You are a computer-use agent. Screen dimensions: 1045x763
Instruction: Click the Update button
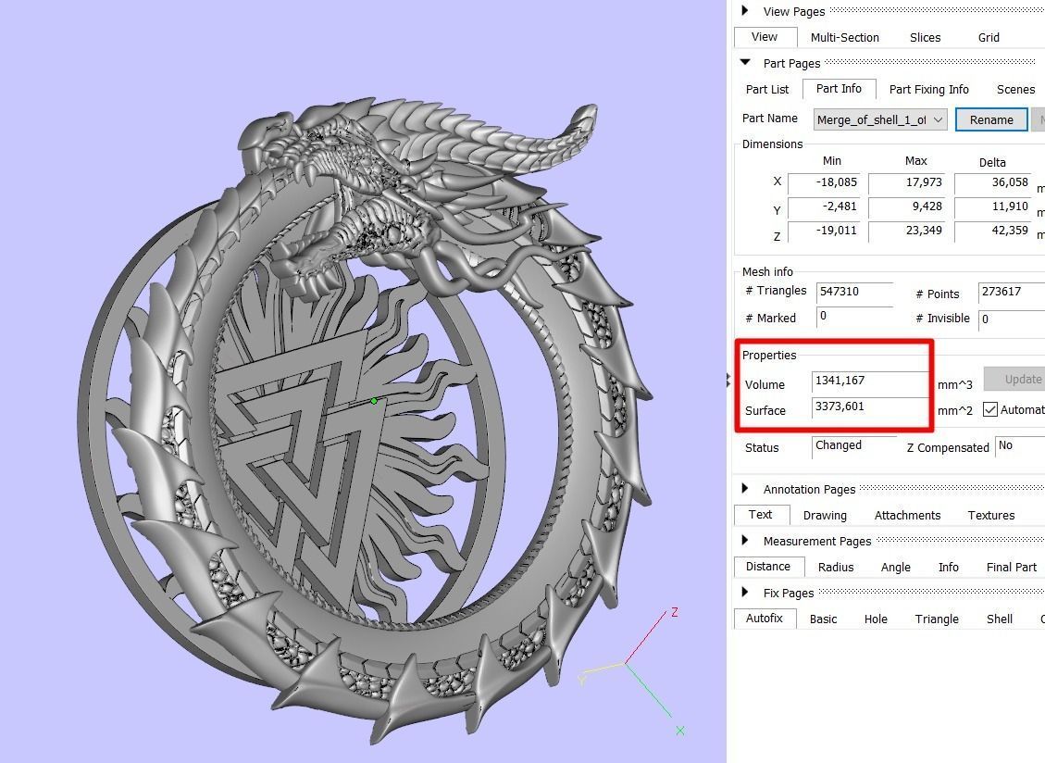(1015, 380)
